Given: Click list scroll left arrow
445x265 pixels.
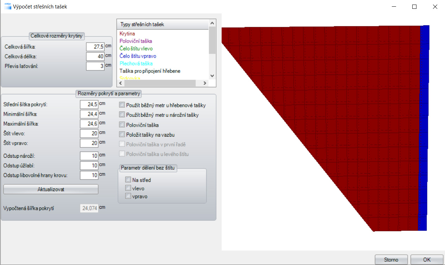Looking at the screenshot, I should point(120,83).
